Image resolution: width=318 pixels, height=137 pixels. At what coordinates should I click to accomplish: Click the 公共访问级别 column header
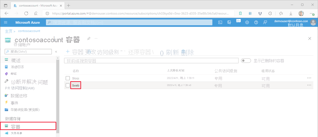tap(226, 71)
